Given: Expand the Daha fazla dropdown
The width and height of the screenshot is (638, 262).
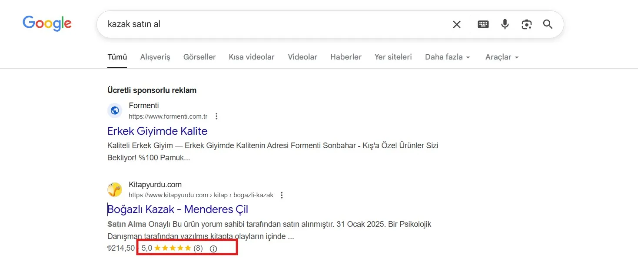Looking at the screenshot, I should (447, 57).
